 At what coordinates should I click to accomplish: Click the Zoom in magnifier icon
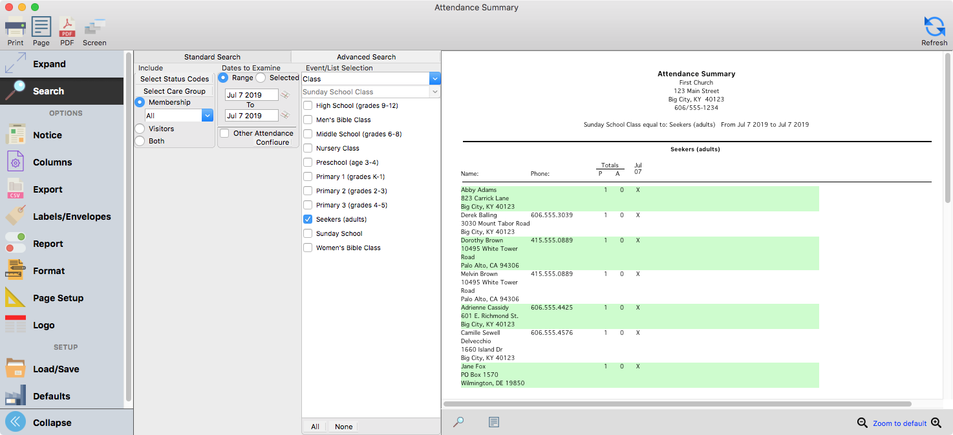click(936, 423)
